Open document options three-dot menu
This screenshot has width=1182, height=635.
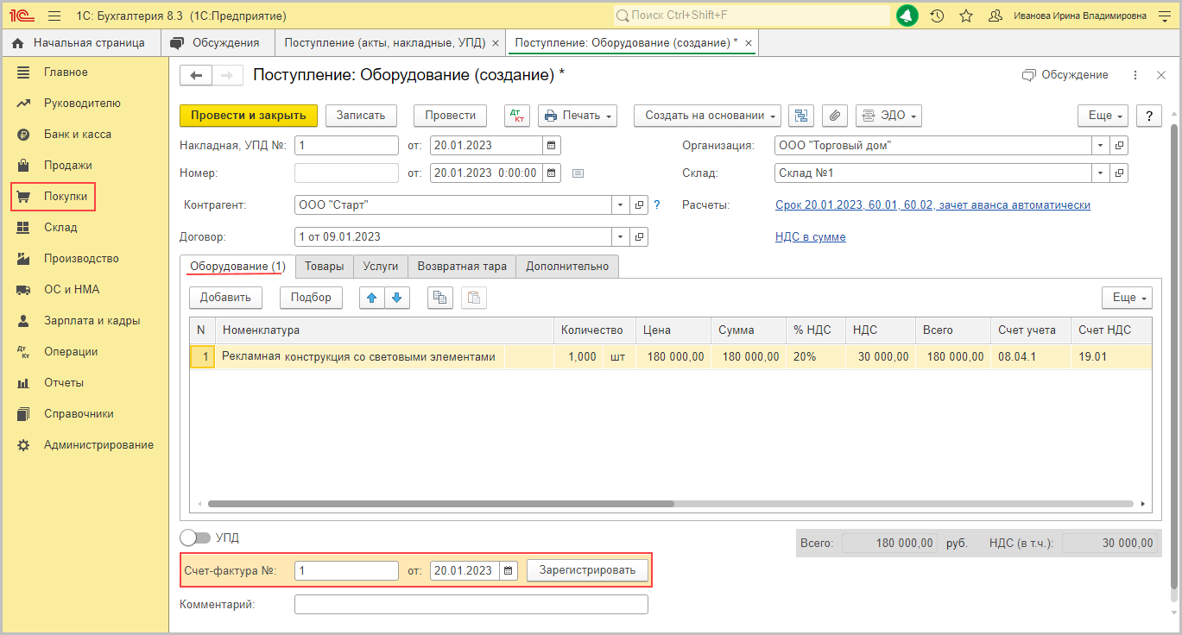1135,75
